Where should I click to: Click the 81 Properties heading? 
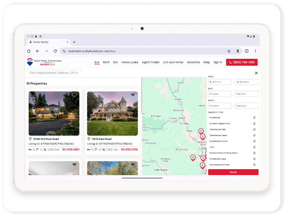37,84
